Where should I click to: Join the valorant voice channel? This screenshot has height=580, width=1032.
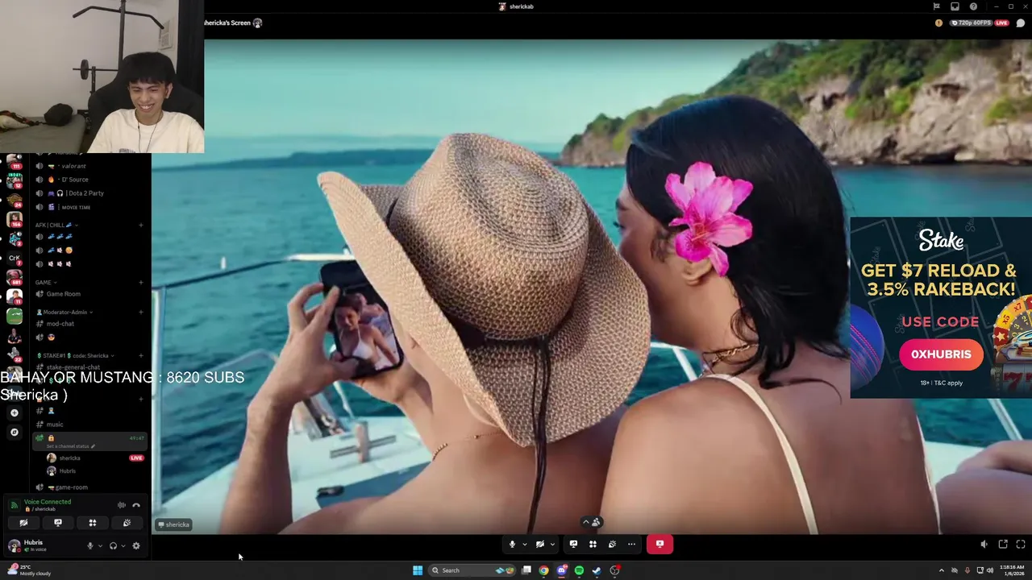(x=89, y=166)
